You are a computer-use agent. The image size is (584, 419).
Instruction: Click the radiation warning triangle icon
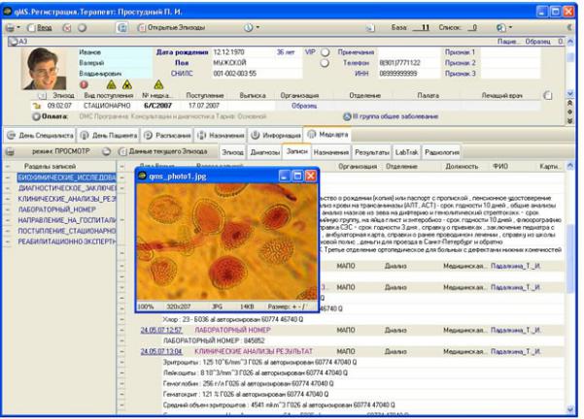tap(127, 85)
